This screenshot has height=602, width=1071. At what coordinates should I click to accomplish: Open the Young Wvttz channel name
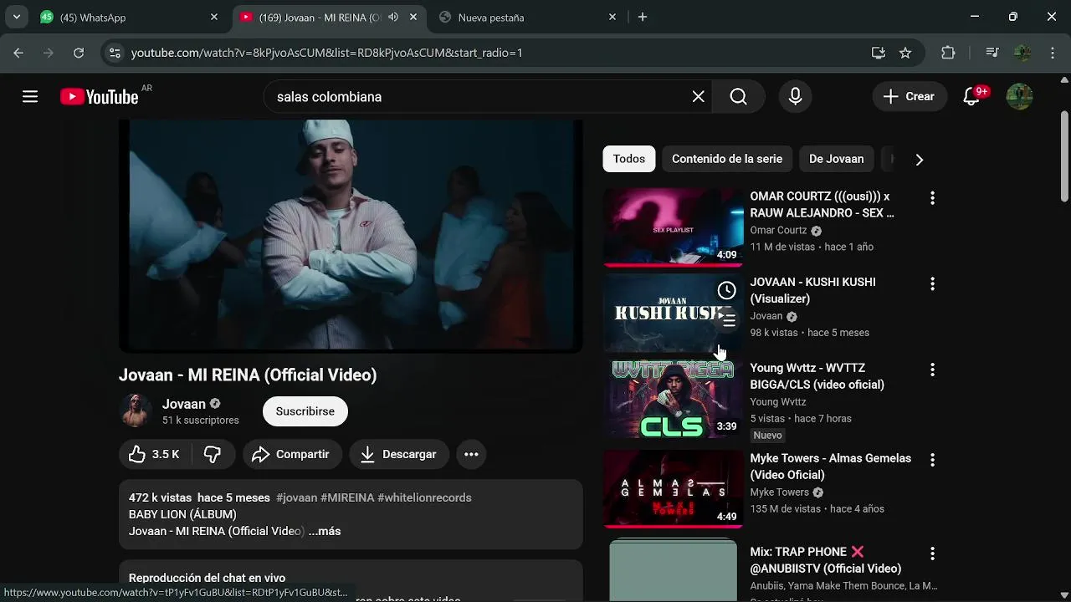779,402
